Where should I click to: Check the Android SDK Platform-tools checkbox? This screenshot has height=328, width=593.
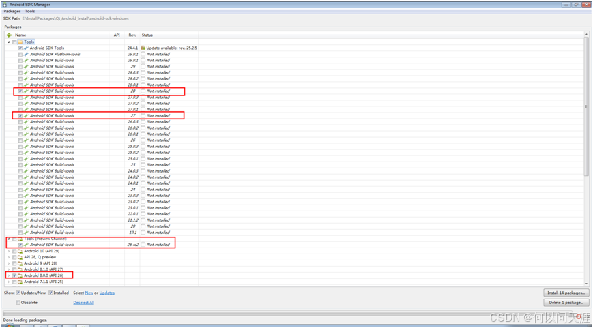point(20,54)
